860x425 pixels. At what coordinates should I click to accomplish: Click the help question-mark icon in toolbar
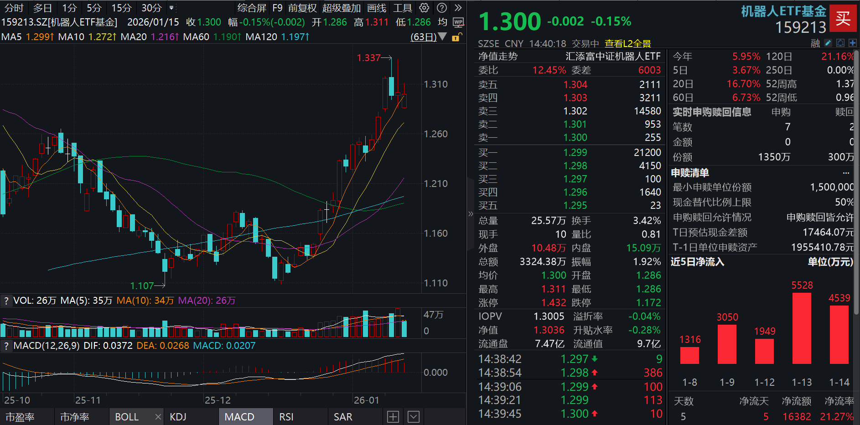coord(441,8)
